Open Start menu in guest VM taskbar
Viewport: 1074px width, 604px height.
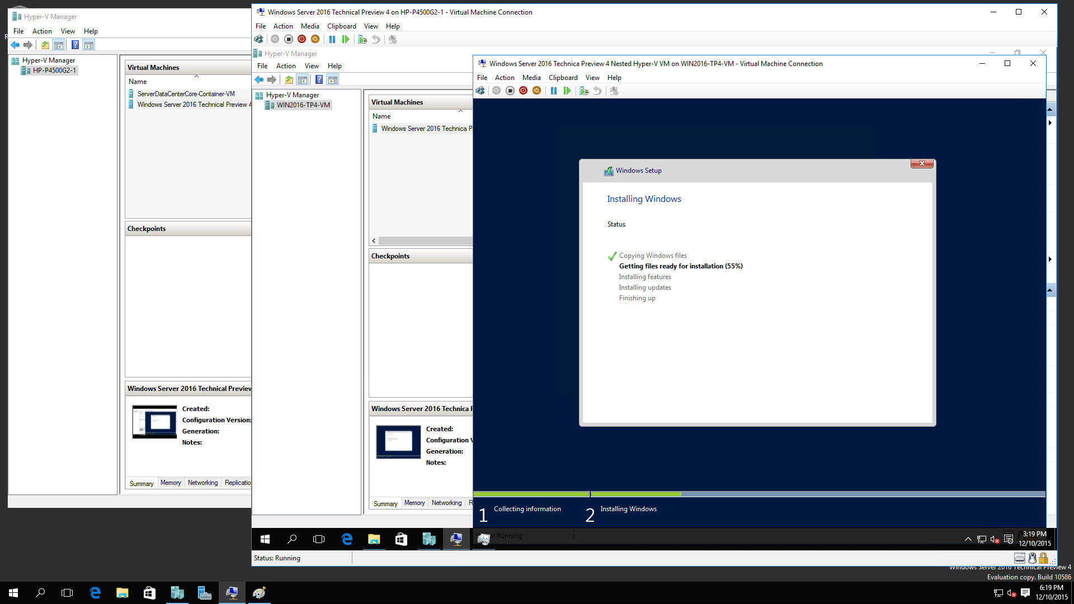(265, 539)
